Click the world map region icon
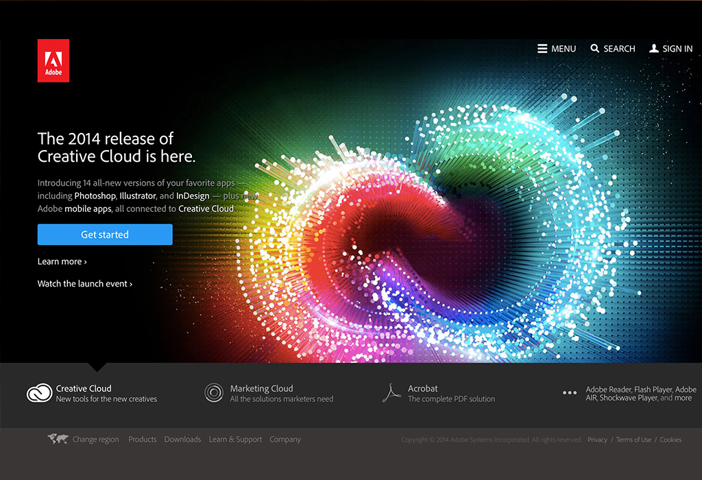This screenshot has height=480, width=702. coord(58,440)
